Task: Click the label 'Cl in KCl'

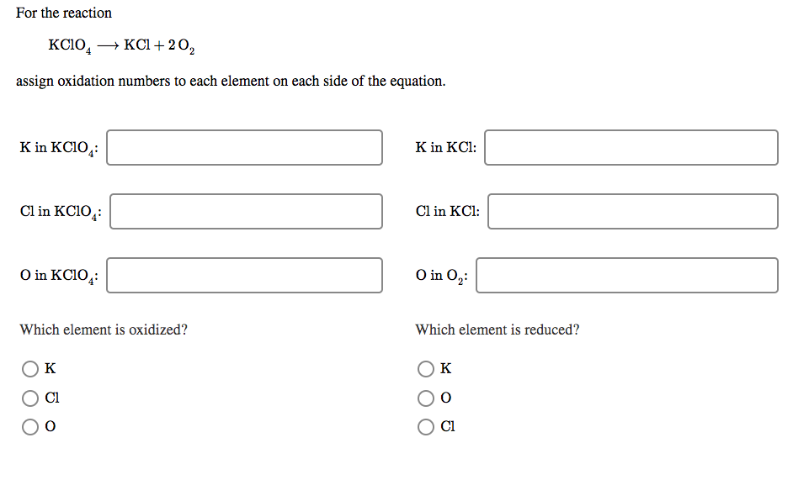Action: pyautogui.click(x=447, y=211)
